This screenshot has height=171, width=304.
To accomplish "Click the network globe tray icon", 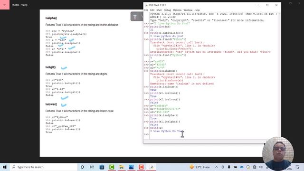I will tap(255, 167).
